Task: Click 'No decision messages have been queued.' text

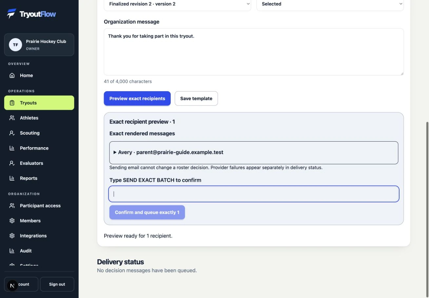Action: (x=147, y=270)
